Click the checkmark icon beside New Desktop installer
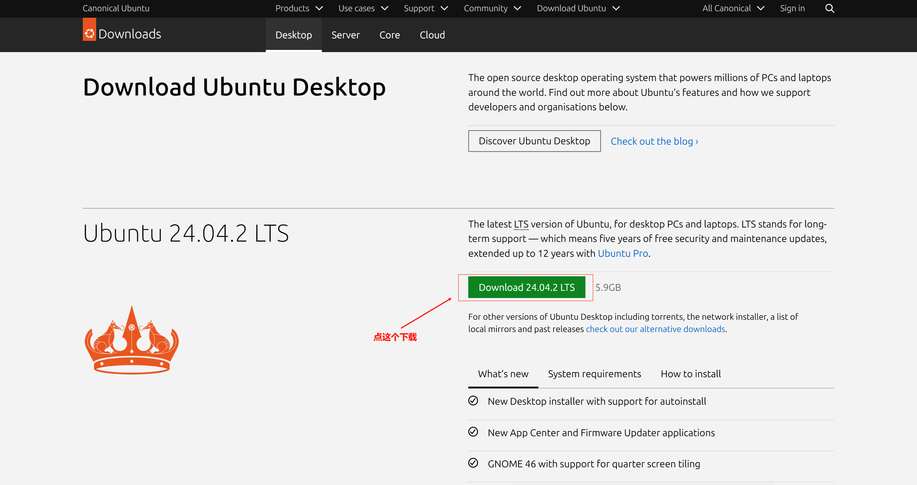 [473, 401]
